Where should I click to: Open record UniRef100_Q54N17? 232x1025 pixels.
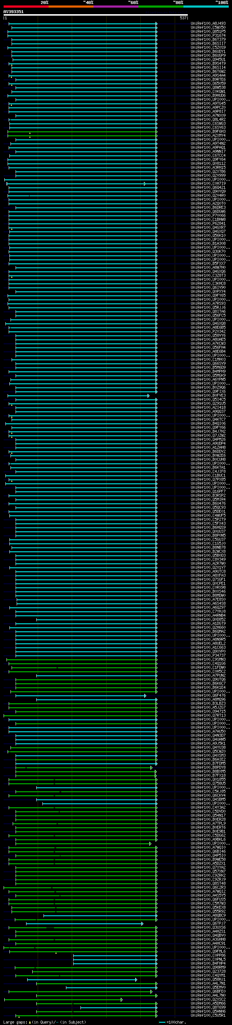point(208,815)
